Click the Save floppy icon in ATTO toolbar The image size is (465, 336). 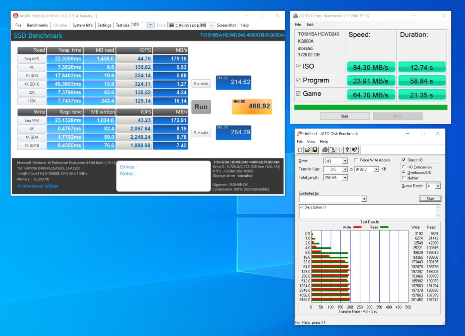[315, 150]
